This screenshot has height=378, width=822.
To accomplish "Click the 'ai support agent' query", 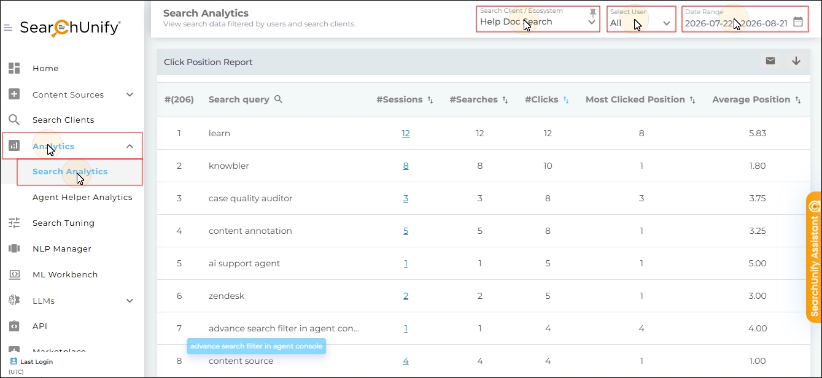I will [x=244, y=263].
